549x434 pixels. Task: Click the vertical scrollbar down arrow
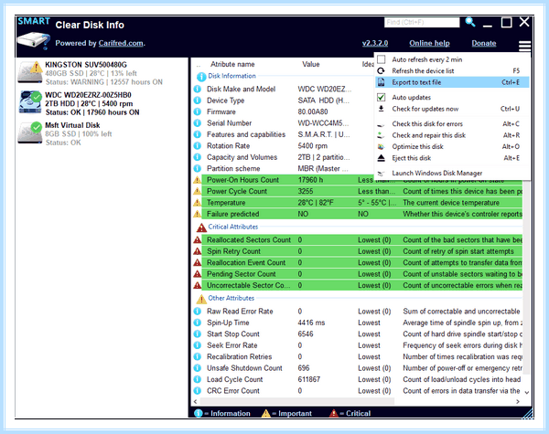point(527,392)
